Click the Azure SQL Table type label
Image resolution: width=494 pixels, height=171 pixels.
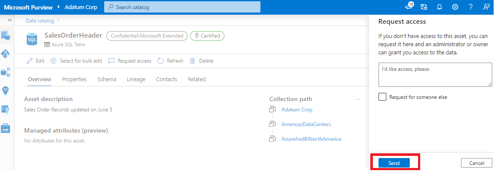tap(68, 44)
